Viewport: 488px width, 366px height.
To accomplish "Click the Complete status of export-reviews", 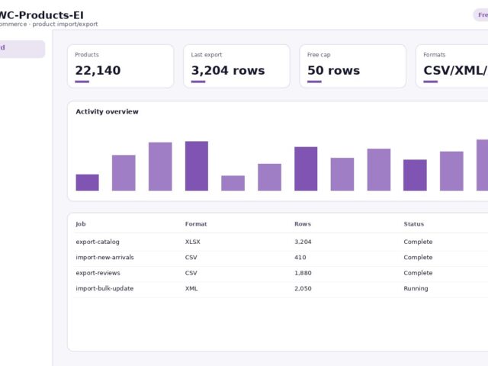I will pos(418,273).
